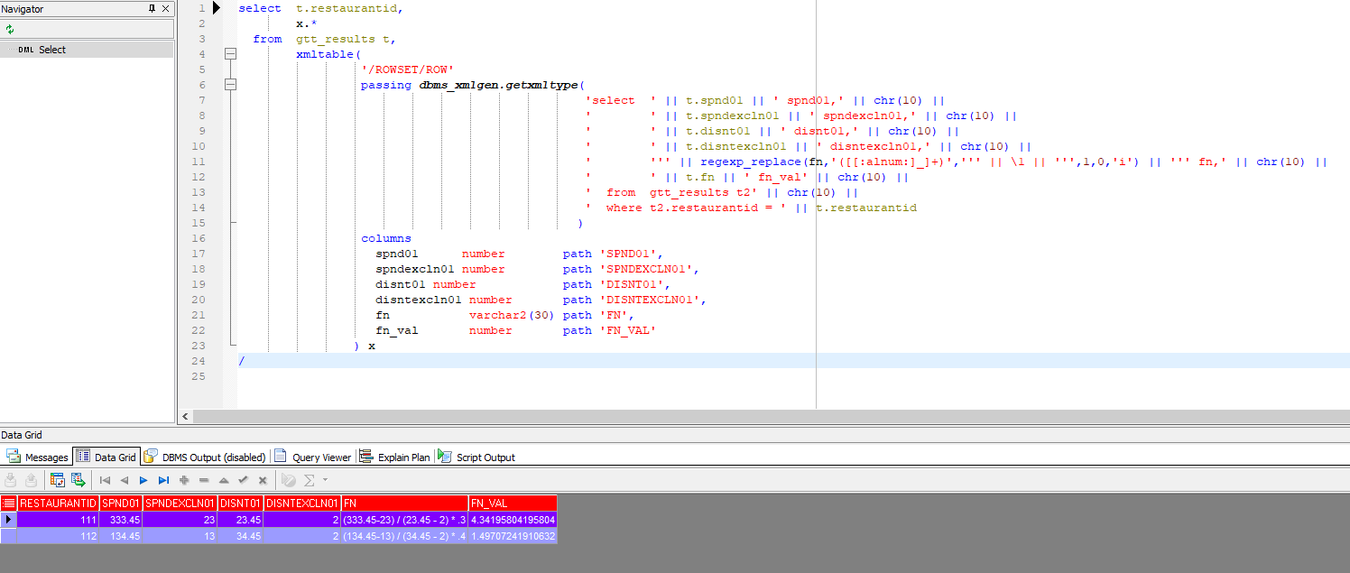Screen dimensions: 1350x573
Task: Pin the Navigator panel
Action: (x=152, y=8)
